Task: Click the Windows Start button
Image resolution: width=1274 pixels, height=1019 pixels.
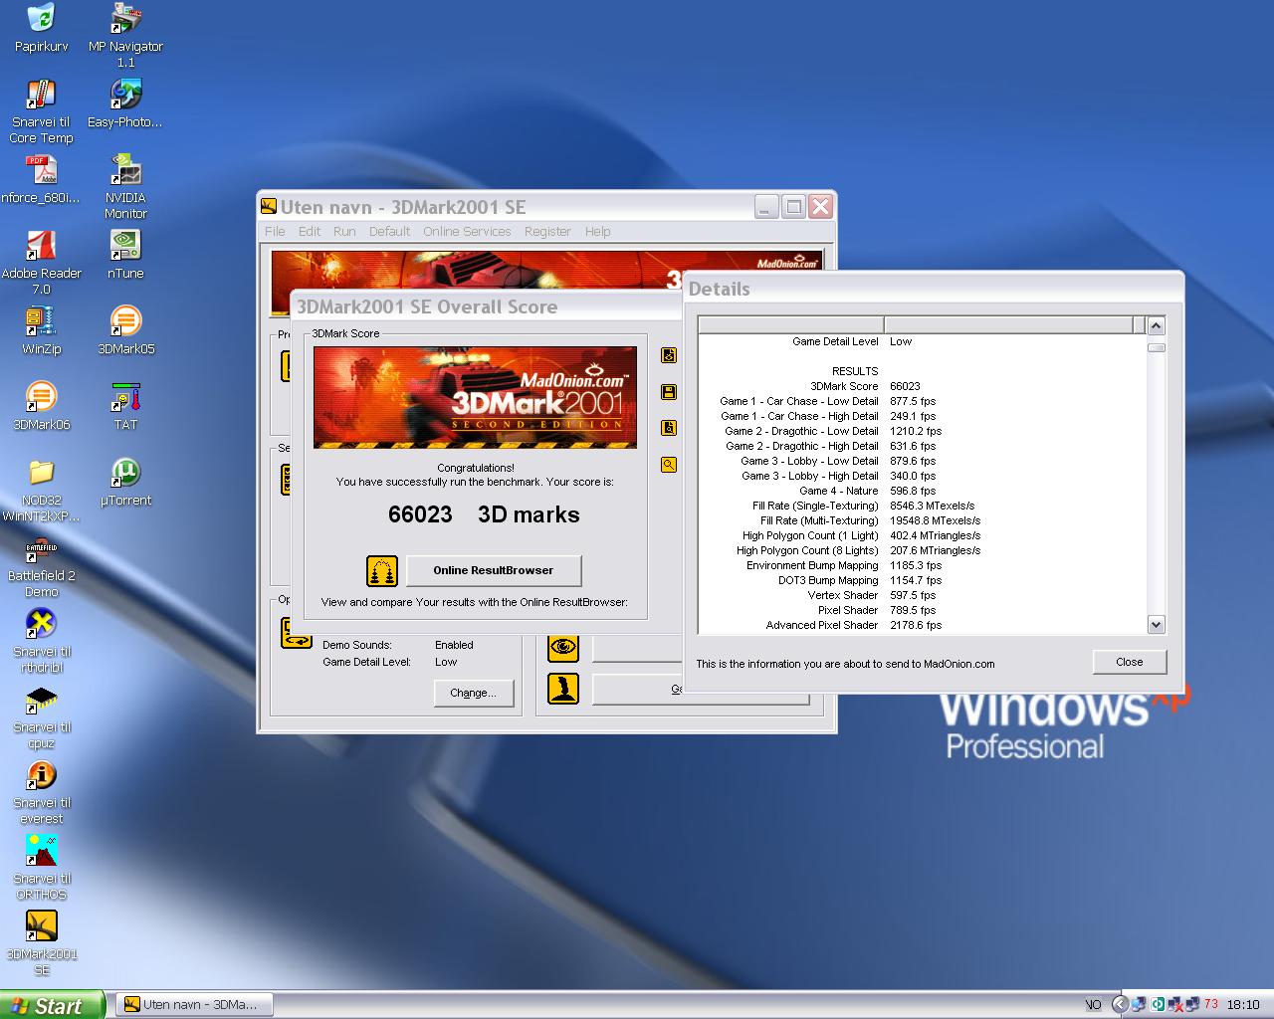Action: (52, 1005)
